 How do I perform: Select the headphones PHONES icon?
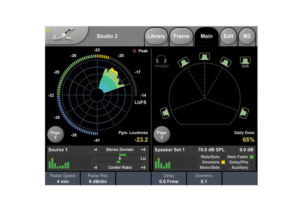(x=161, y=61)
